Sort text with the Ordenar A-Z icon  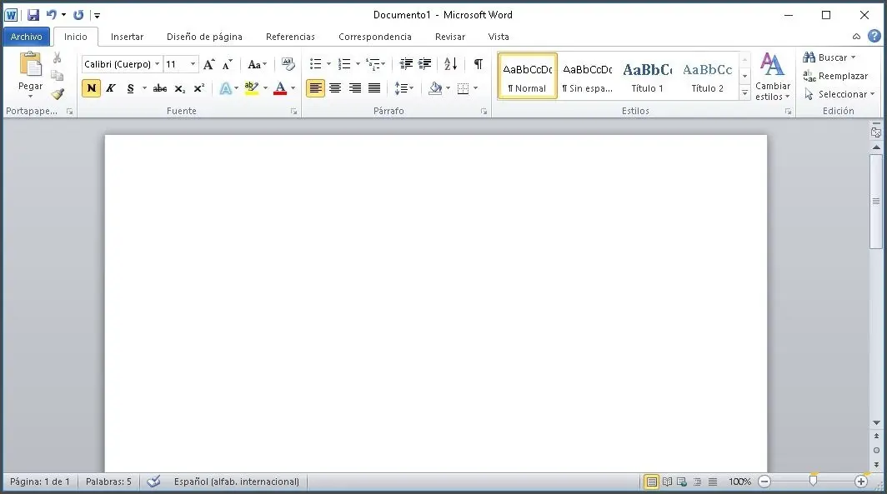click(450, 63)
